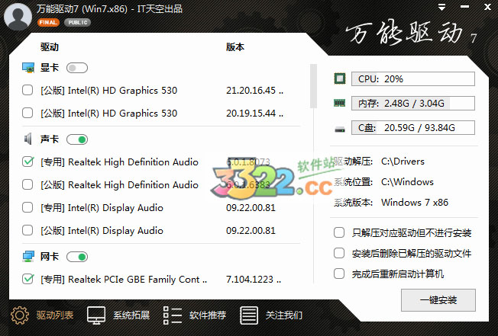Enable 只解压对应驱动但不进行安装 option
This screenshot has width=498, height=336.
[339, 232]
